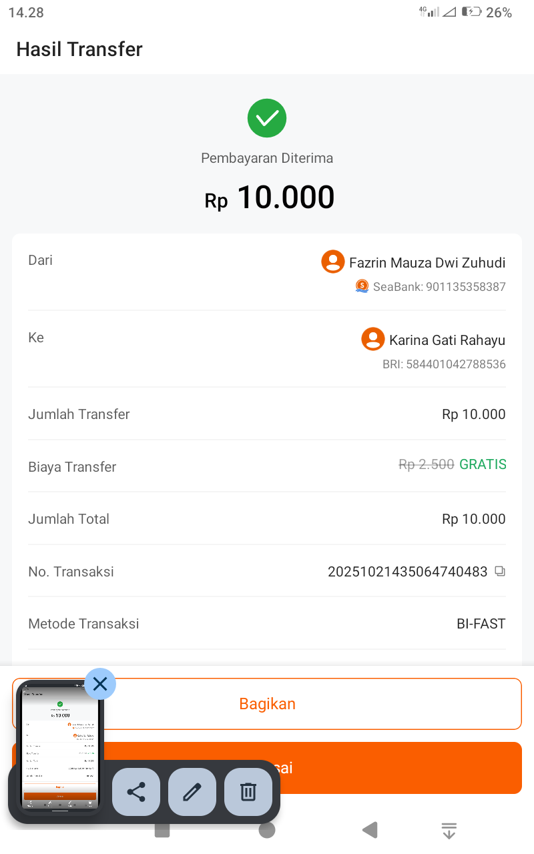Viewport: 534px width, 854px height.
Task: Copy the transaction number with the copy icon
Action: [500, 571]
